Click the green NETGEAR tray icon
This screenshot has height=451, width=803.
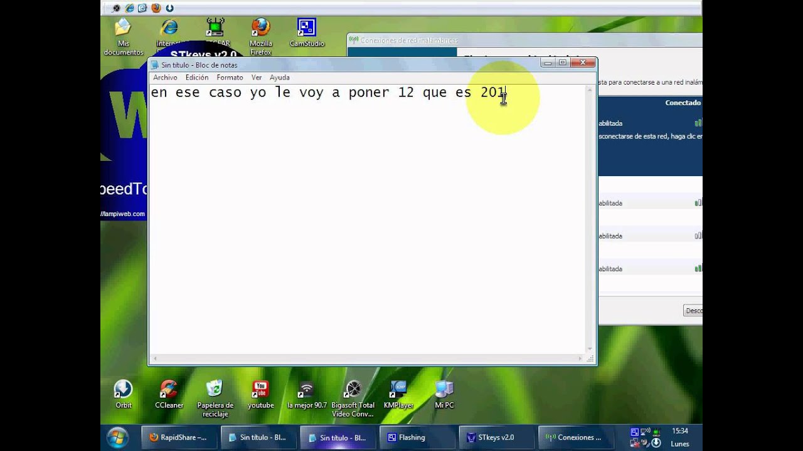(x=656, y=432)
